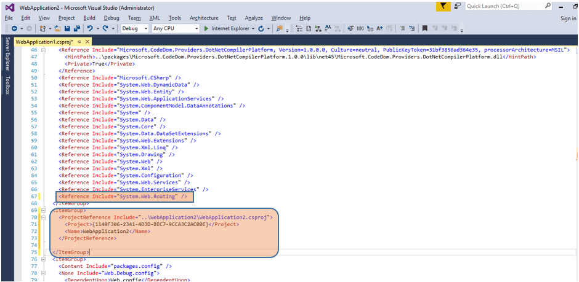Open the Tools menu
This screenshot has height=282, width=579.
pyautogui.click(x=175, y=18)
